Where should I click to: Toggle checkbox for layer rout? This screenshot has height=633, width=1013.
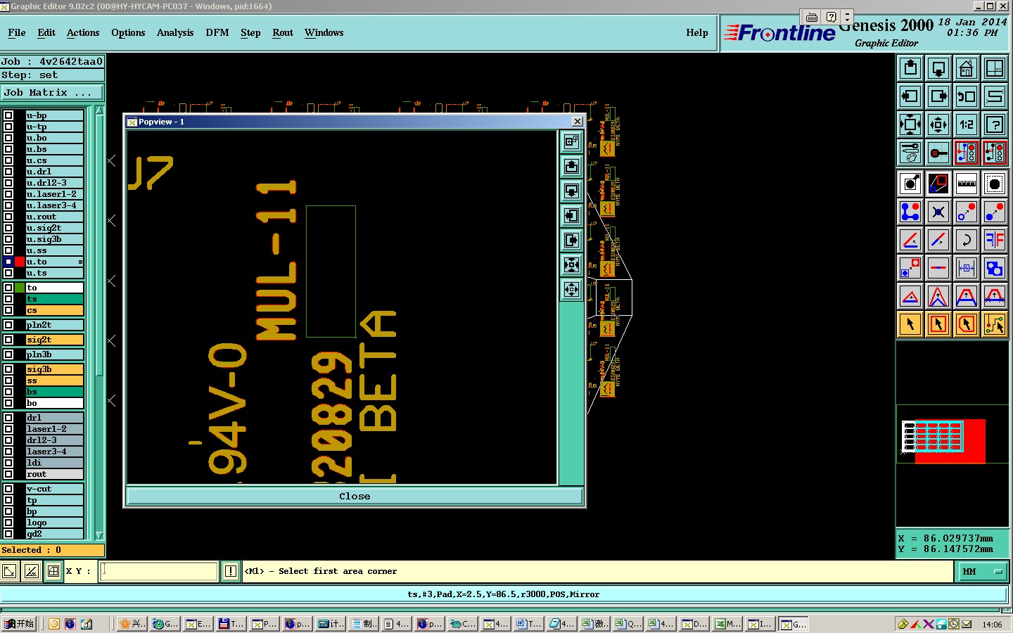[8, 474]
